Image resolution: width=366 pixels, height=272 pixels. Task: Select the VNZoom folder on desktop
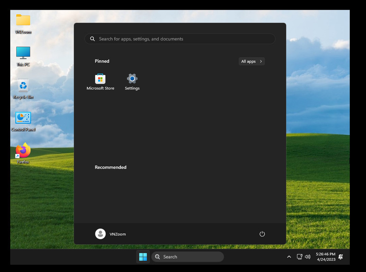click(x=23, y=24)
